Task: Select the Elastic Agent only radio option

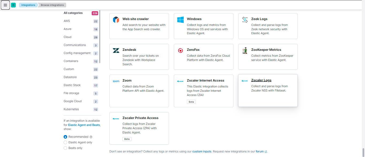Action: (65, 142)
